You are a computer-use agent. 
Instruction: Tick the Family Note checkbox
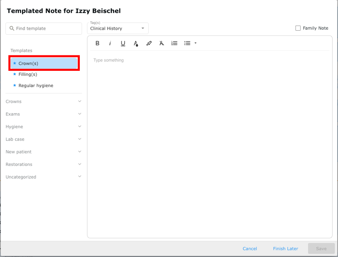click(x=298, y=28)
